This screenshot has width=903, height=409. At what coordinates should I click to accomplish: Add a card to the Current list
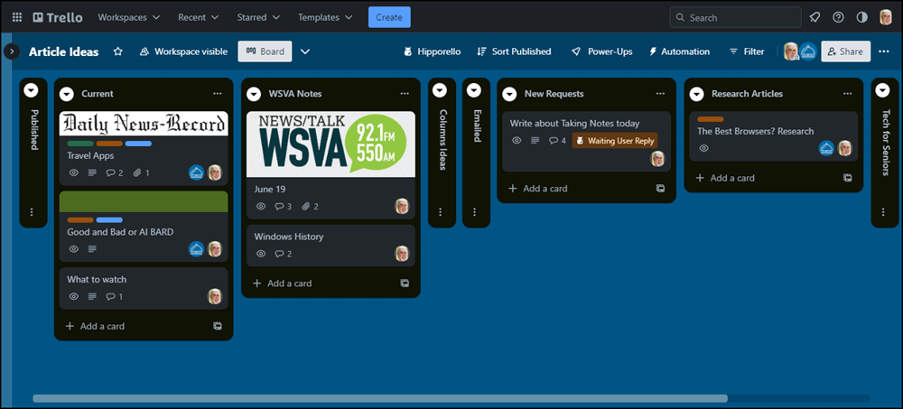[95, 326]
